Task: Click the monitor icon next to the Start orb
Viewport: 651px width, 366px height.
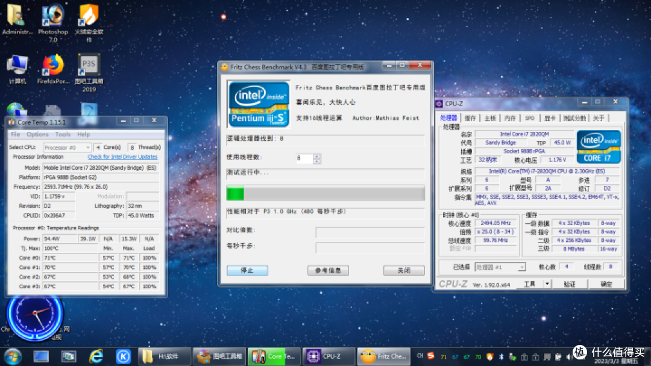Action: point(41,356)
